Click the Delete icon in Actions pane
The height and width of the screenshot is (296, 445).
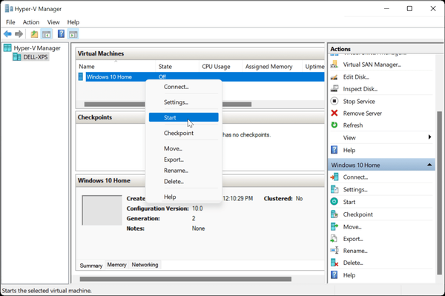tap(334, 263)
